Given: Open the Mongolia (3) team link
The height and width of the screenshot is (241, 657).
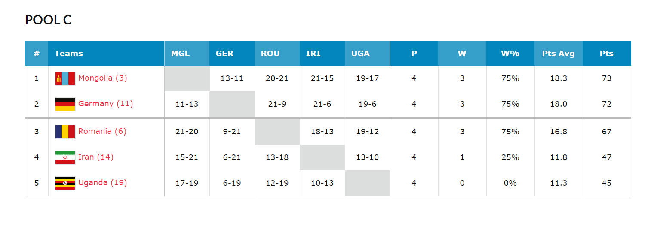Looking at the screenshot, I should [103, 78].
